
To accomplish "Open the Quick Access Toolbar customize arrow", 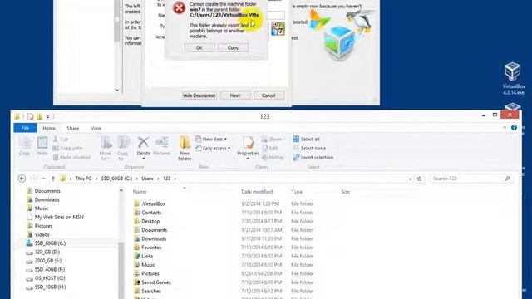I will click(47, 117).
